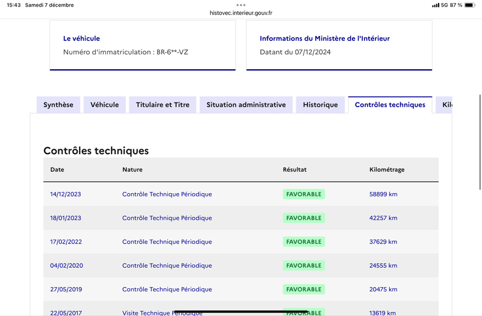Click the 24555 km mileage value
482x316 pixels.
pos(383,265)
